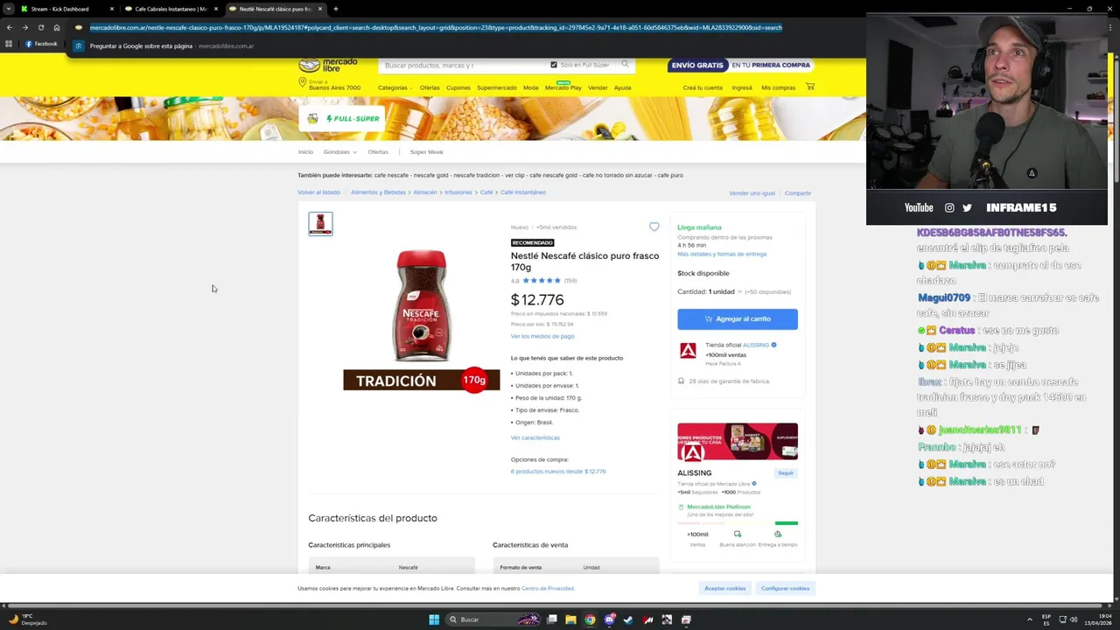Screen dimensions: 1120x630
Task: Reload the page with refresh icon
Action: tap(40, 27)
